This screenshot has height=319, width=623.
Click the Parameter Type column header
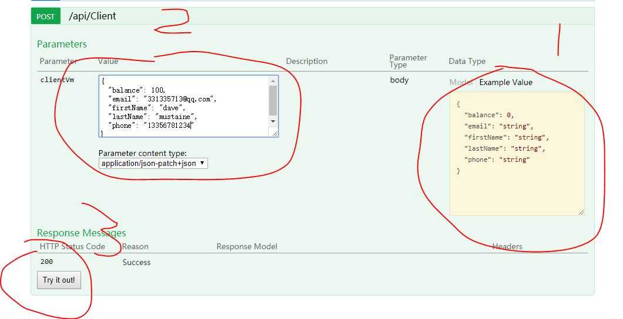(x=408, y=61)
